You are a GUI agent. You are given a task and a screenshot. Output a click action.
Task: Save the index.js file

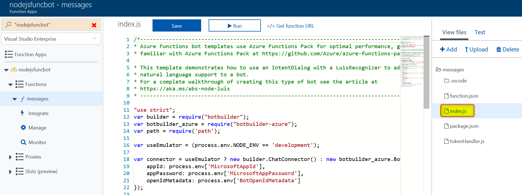point(176,26)
